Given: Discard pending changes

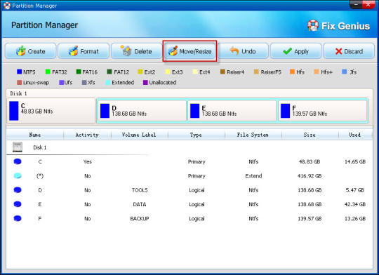Looking at the screenshot, I should coord(349,51).
